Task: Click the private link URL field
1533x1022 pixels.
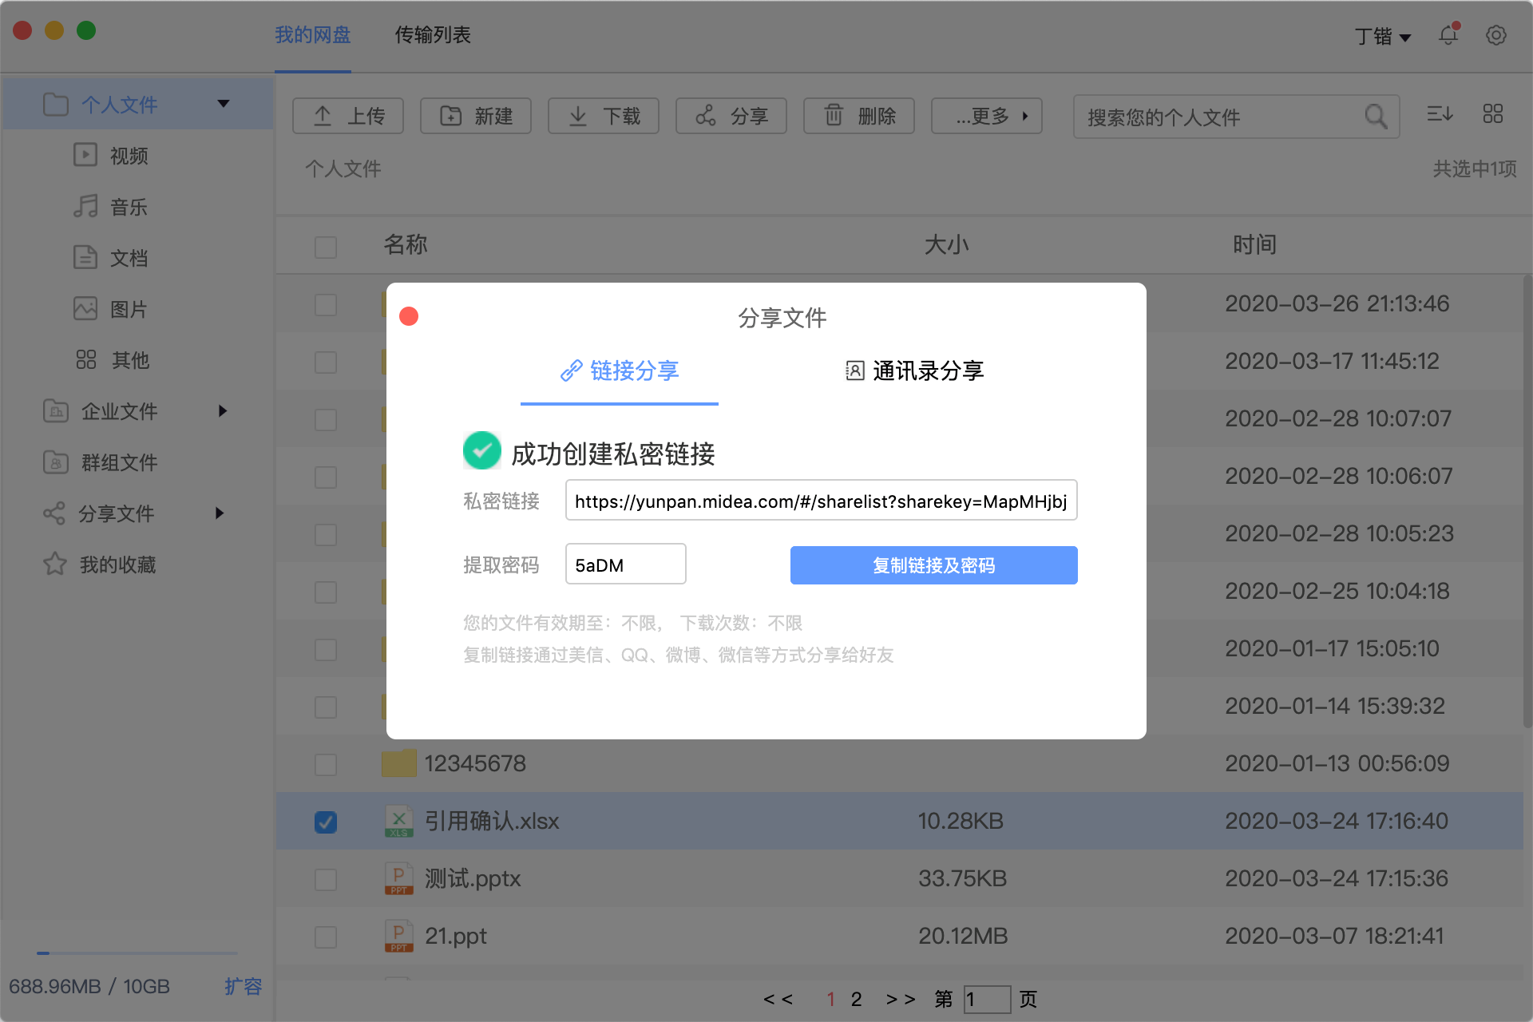Action: [x=821, y=500]
